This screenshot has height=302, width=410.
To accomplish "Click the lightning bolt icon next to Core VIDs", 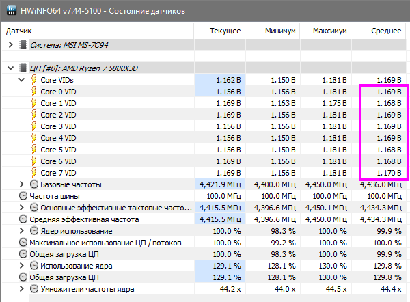I will [33, 80].
